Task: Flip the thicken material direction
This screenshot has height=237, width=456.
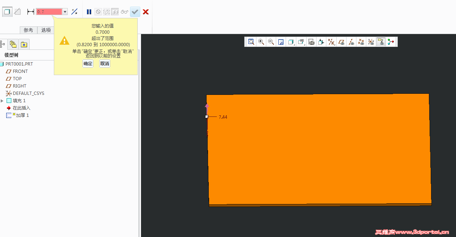Action: (74, 11)
